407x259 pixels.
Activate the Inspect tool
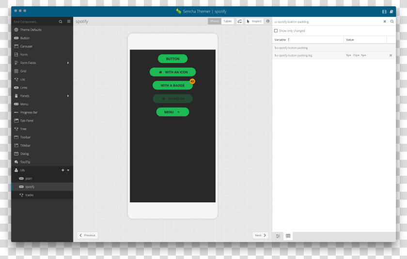click(x=254, y=21)
